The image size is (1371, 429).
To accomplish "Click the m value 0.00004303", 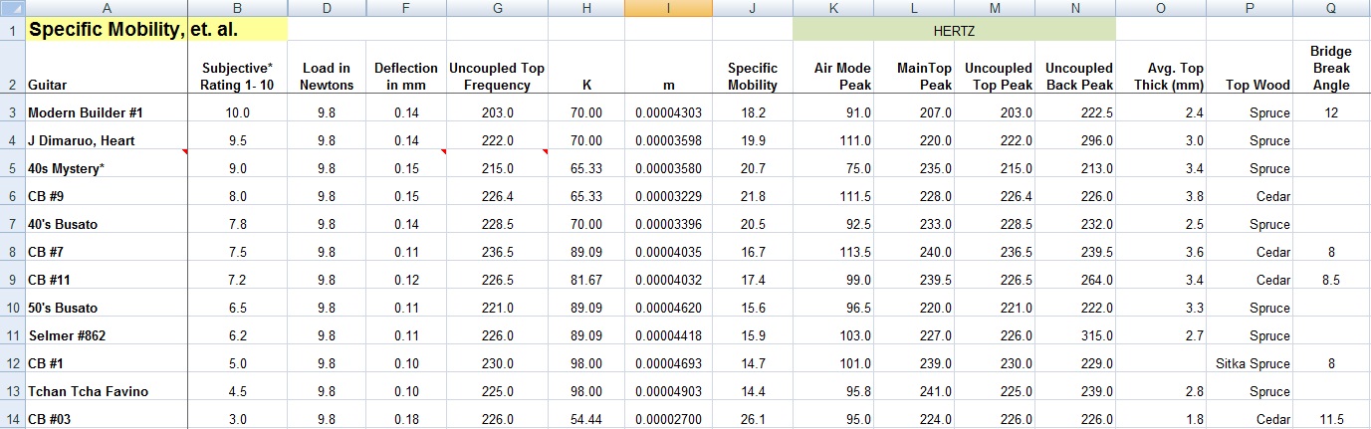I will click(x=668, y=112).
